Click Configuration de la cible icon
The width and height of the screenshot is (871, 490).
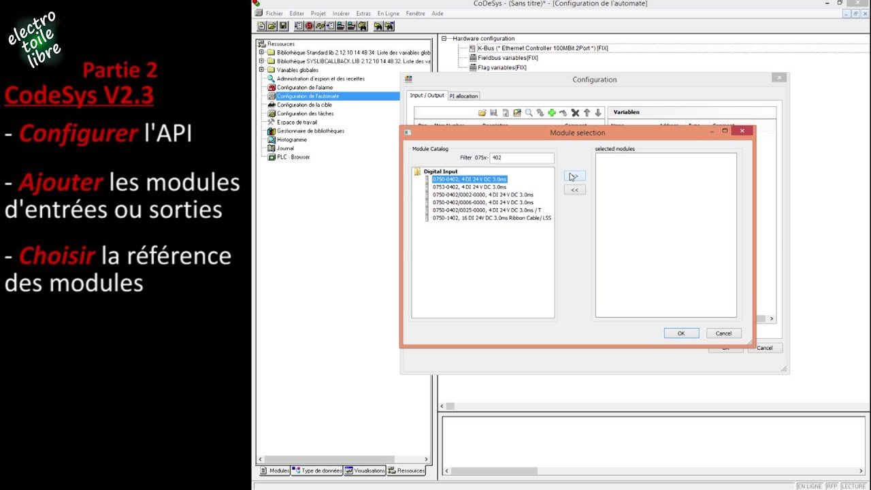point(272,105)
